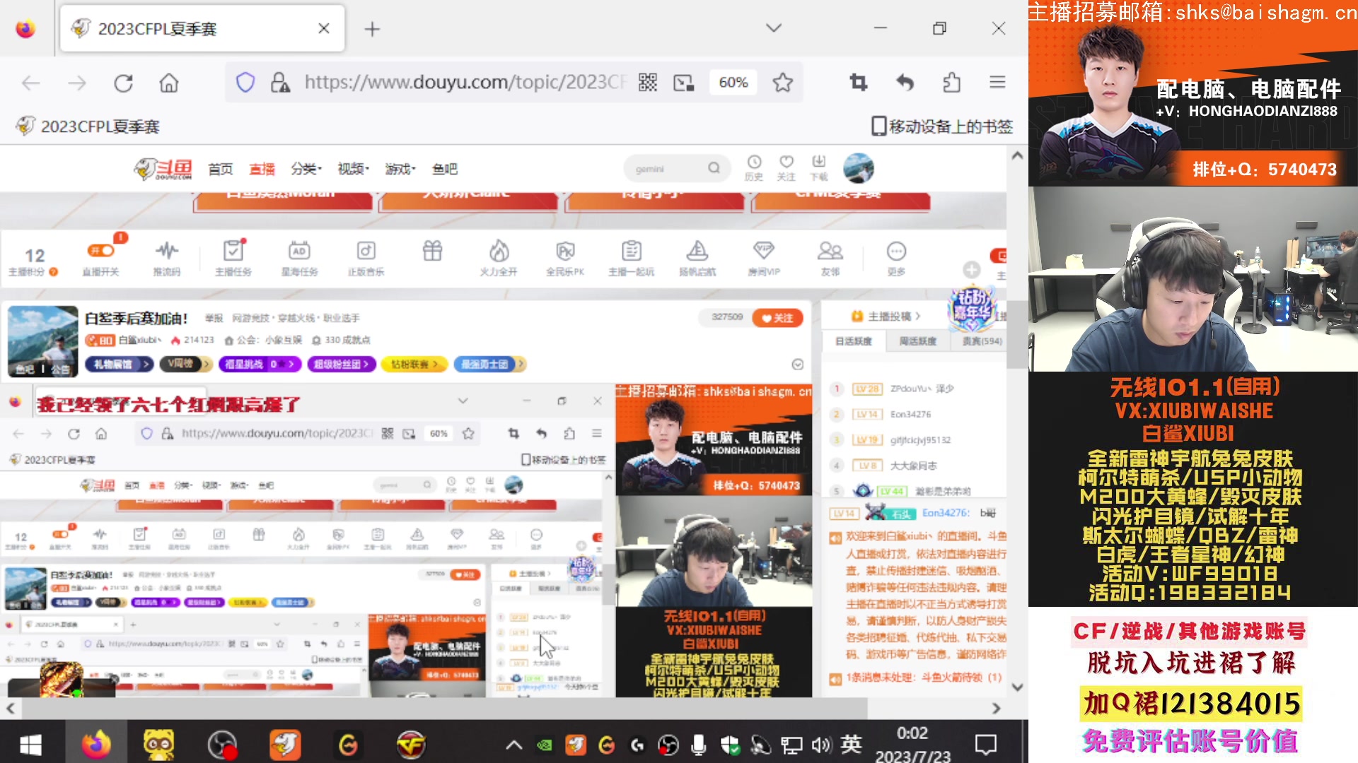
Task: Click the orange 关注 follow button
Action: (x=777, y=318)
